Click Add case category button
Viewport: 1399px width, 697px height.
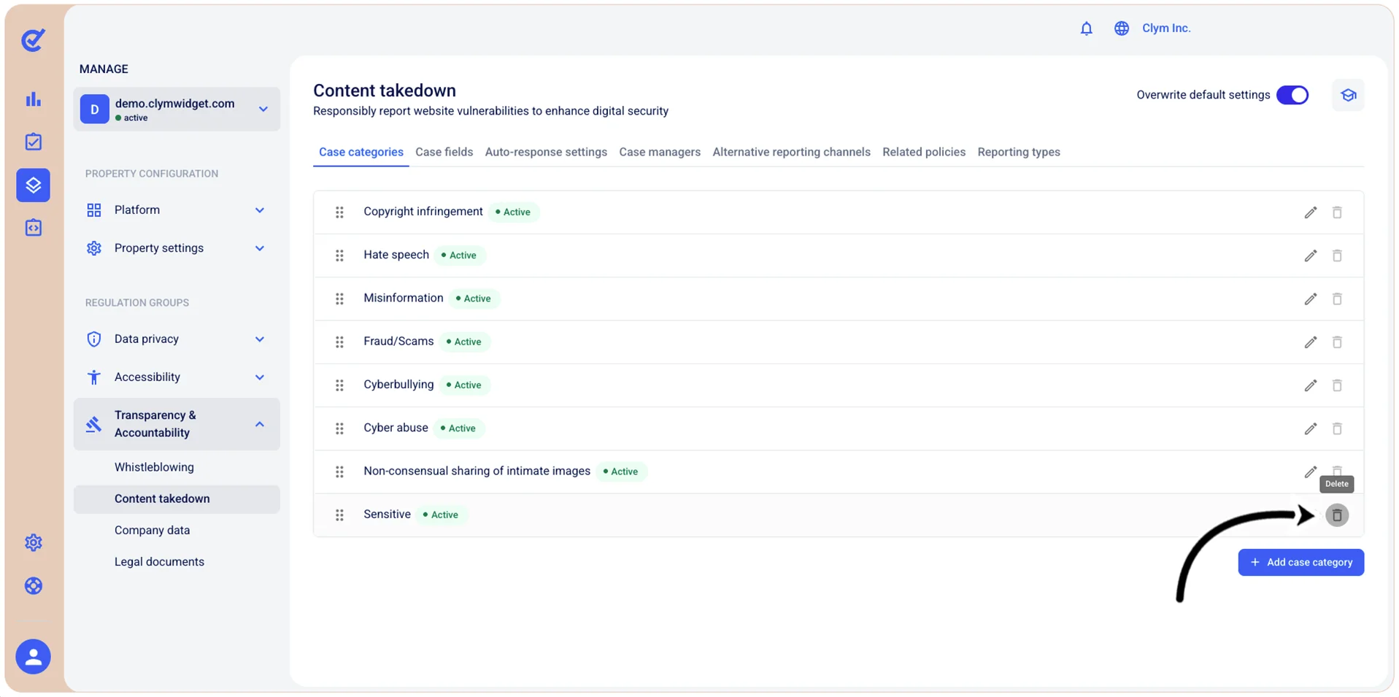tap(1300, 563)
